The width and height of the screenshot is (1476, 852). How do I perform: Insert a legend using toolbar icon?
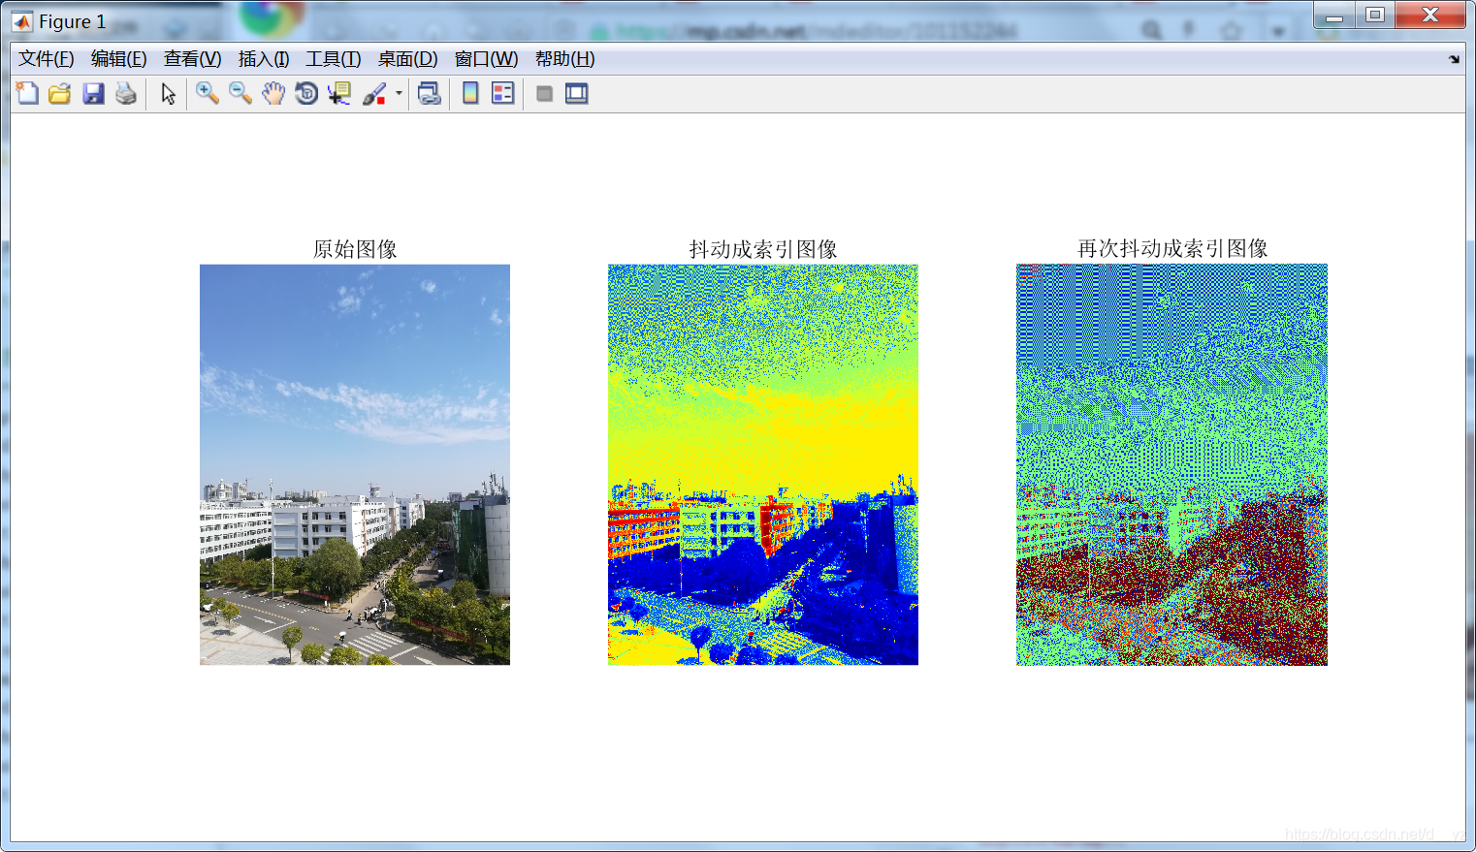point(503,93)
